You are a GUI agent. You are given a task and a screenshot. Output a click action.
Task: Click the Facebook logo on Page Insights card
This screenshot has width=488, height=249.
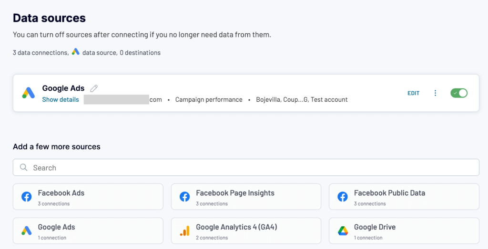coord(184,197)
